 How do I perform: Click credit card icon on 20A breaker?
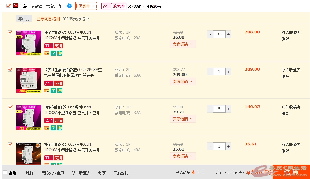(47, 53)
